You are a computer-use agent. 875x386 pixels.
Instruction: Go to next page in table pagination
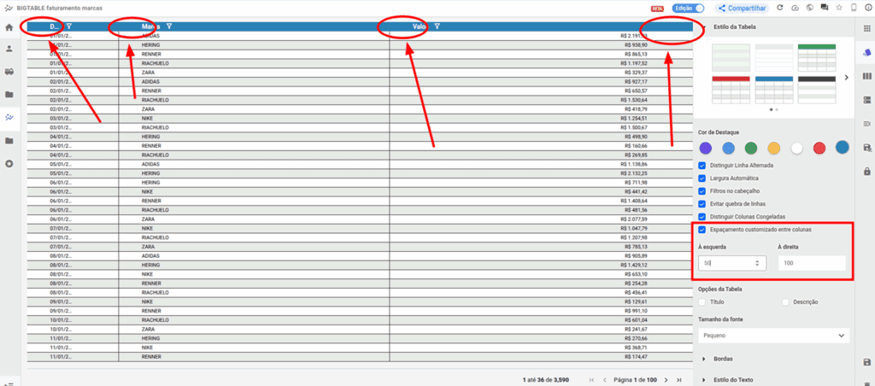(665, 379)
